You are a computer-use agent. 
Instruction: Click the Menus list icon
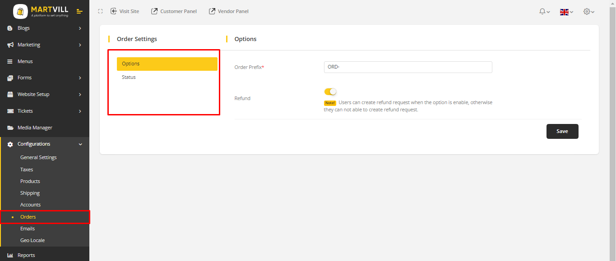[10, 61]
